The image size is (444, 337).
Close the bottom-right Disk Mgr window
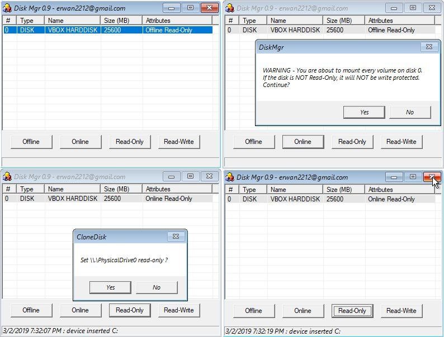[x=432, y=177]
